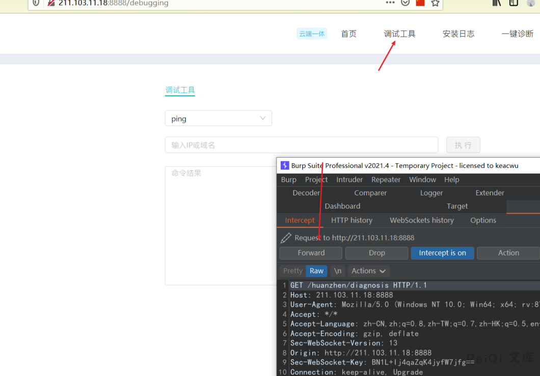Image resolution: width=540 pixels, height=376 pixels.
Task: Click the shield tracking protection icon
Action: point(36,3)
